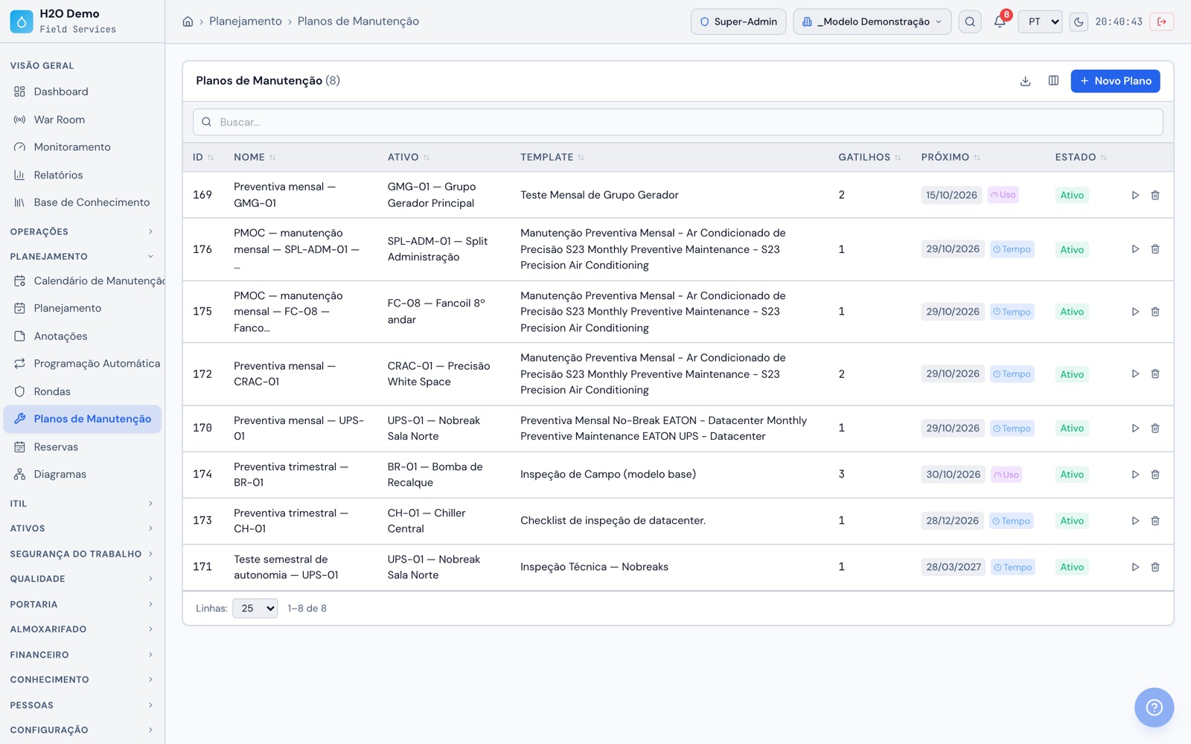Open the PT language dropdown
Viewport: 1191px width, 744px height.
pos(1041,22)
